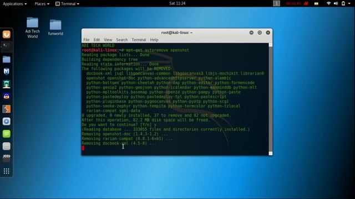
Task: Launch Armitage from the dock
Action: tap(6, 84)
